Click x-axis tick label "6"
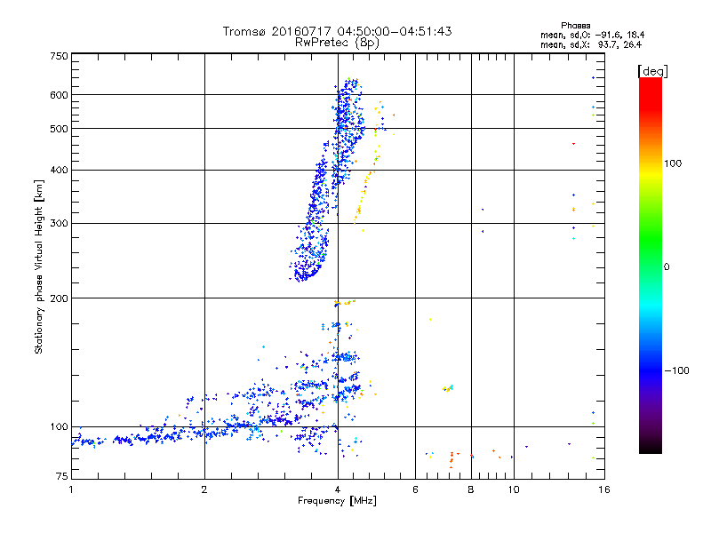 tap(415, 489)
